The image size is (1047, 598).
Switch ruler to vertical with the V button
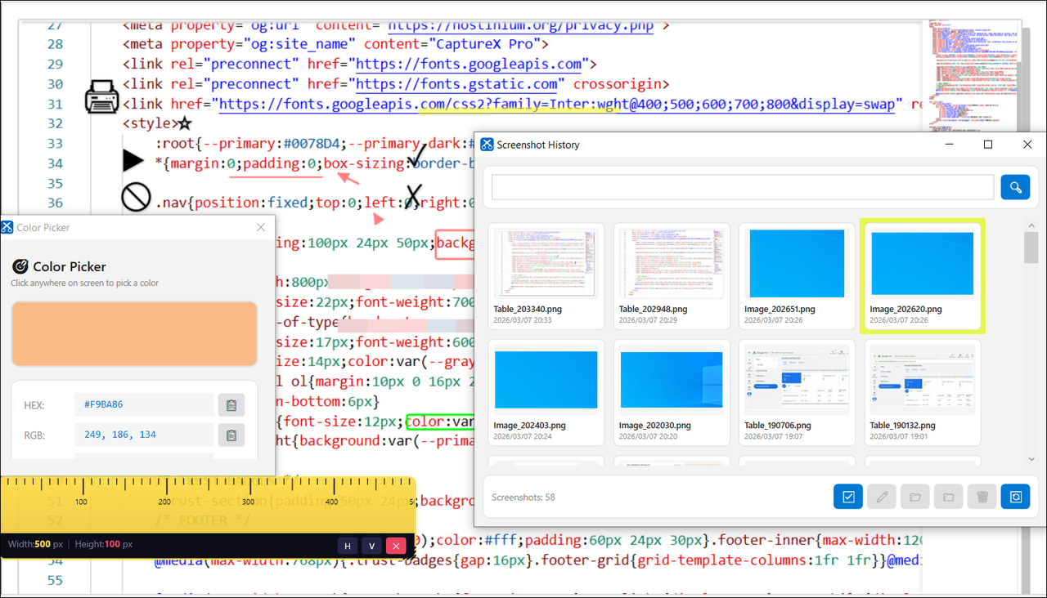(371, 545)
